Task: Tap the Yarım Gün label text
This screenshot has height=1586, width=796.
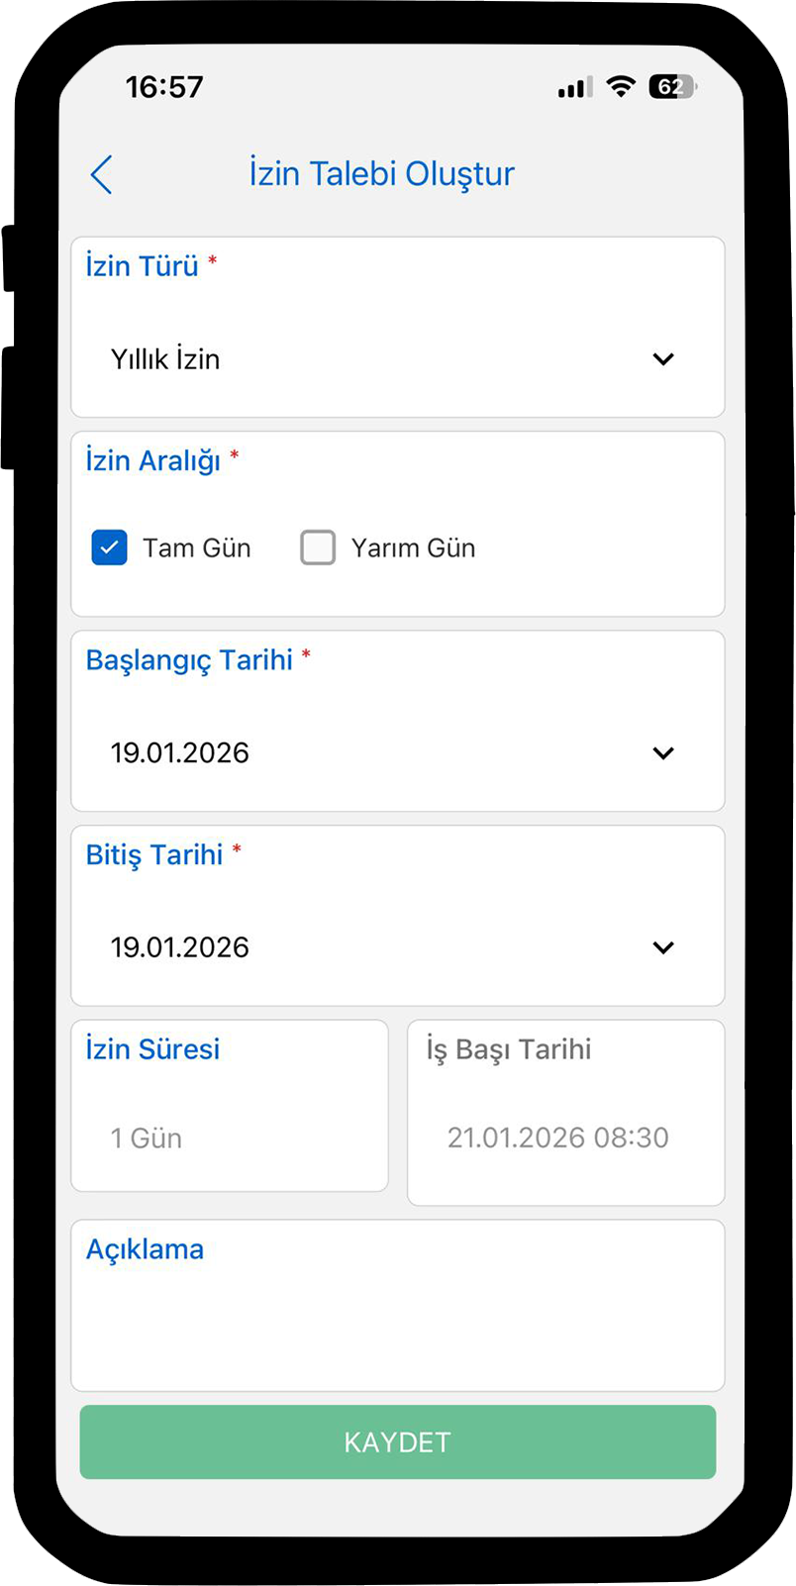Action: [413, 548]
